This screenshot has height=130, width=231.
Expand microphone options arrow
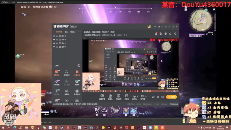[138, 96]
